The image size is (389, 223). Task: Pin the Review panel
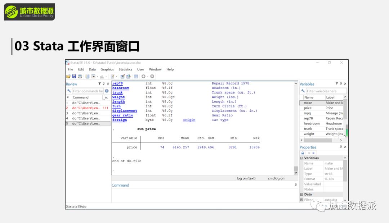coord(104,84)
